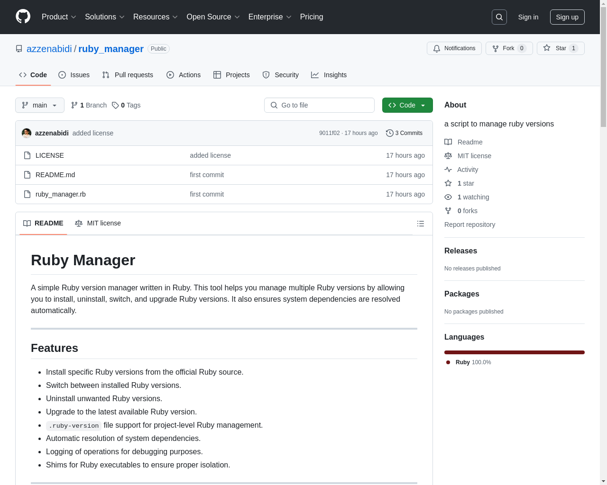Viewport: 607px width, 485px height.
Task: Click the scales icon next to MIT license in About
Action: pos(448,156)
